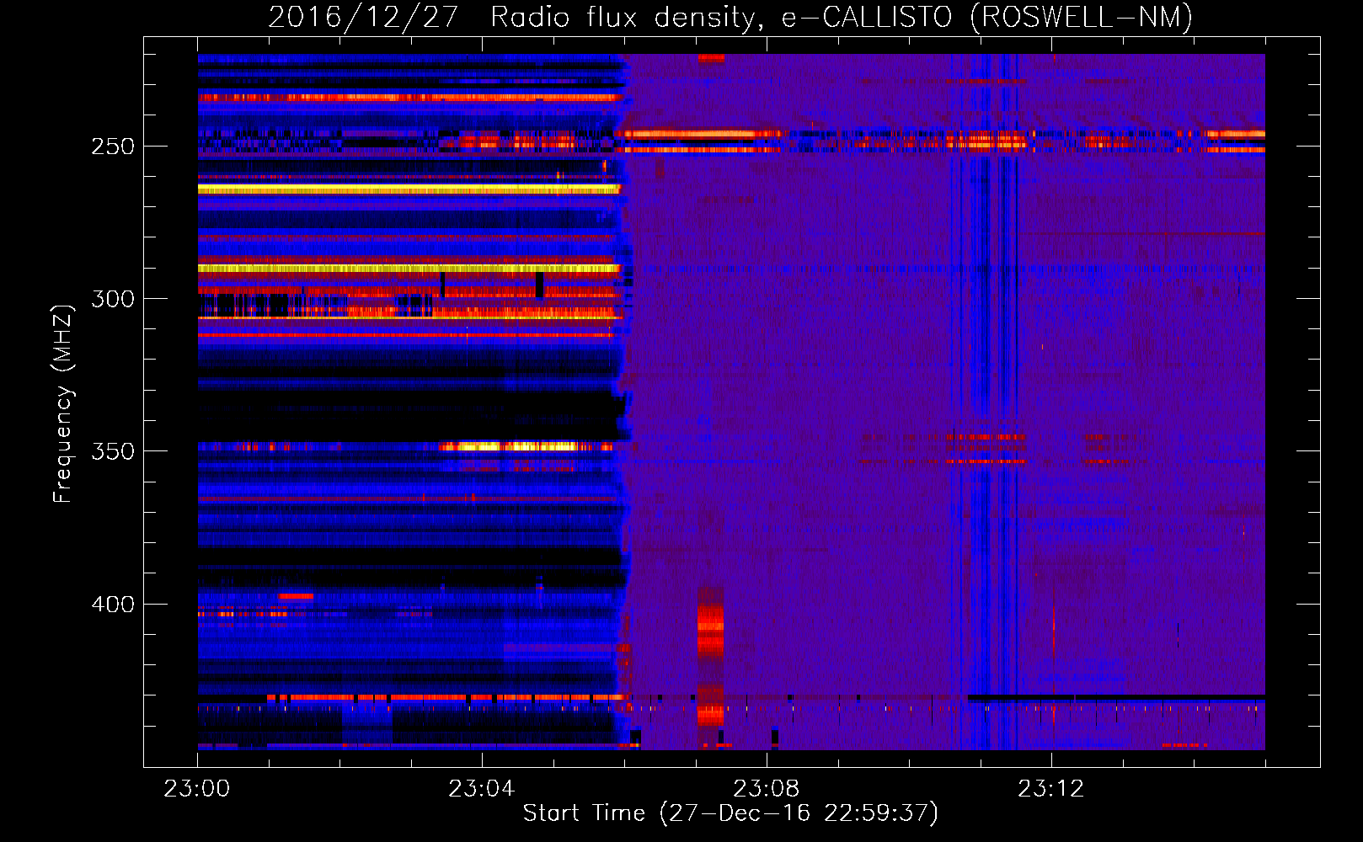Click the 250 frequency tick label

[113, 147]
